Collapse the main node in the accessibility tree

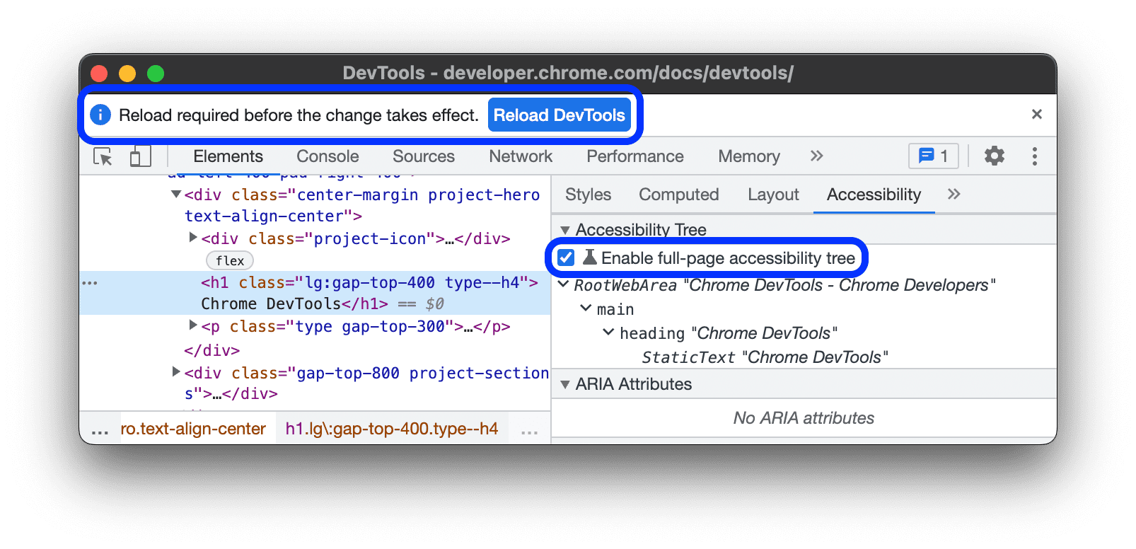tap(586, 308)
